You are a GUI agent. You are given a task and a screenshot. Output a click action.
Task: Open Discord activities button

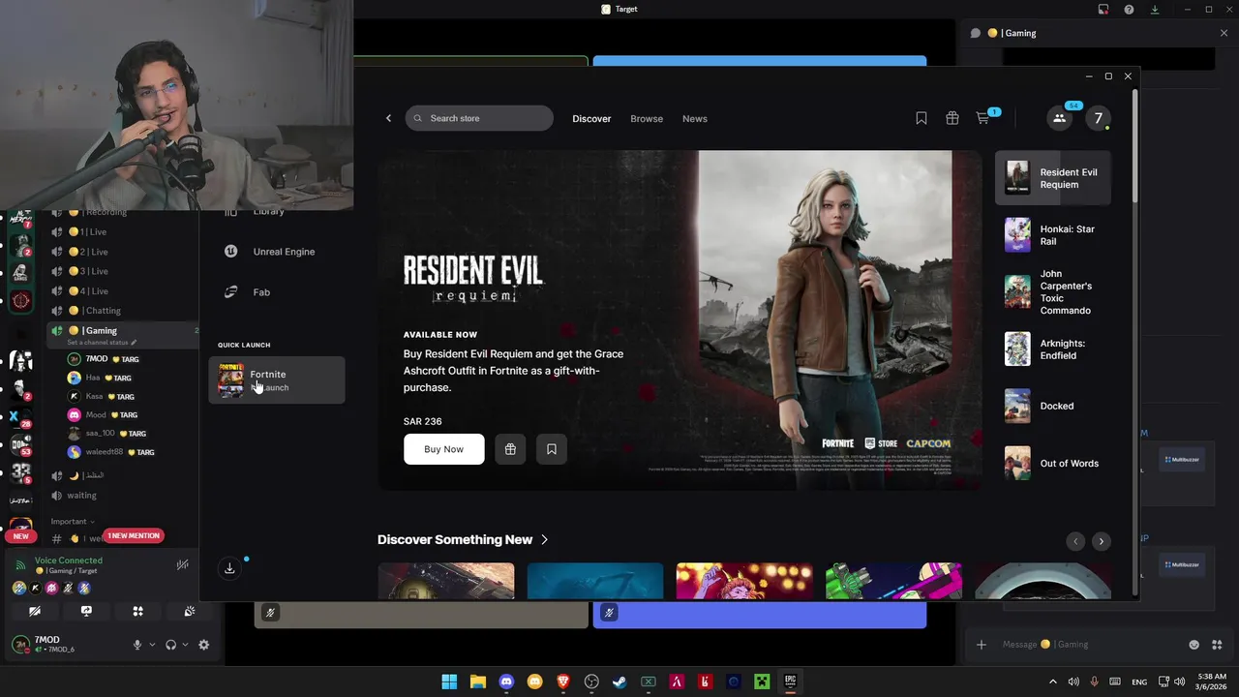pyautogui.click(x=137, y=612)
